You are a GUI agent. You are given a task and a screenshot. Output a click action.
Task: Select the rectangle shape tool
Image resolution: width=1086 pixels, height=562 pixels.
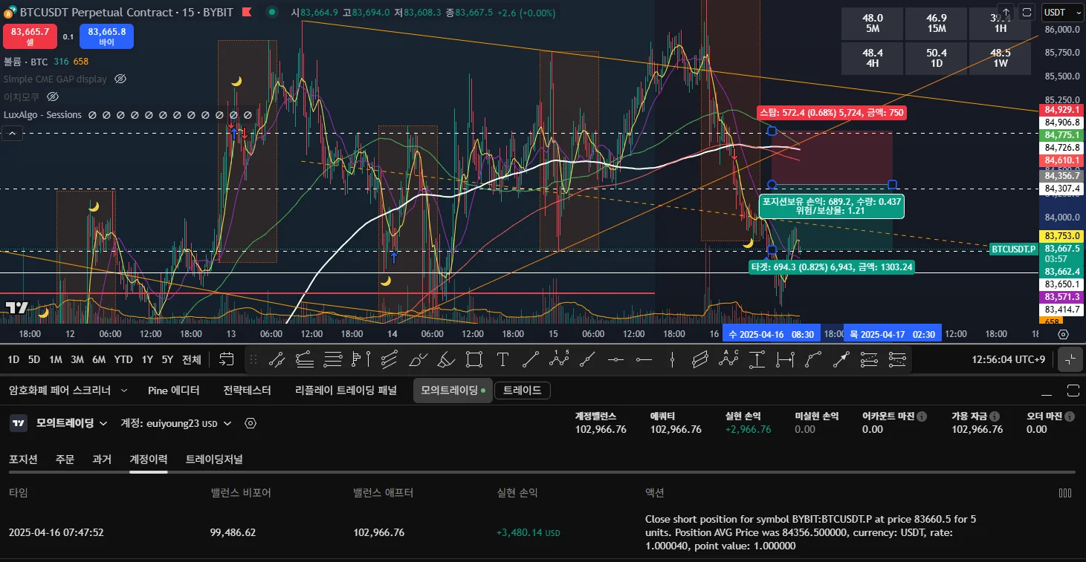coord(474,360)
